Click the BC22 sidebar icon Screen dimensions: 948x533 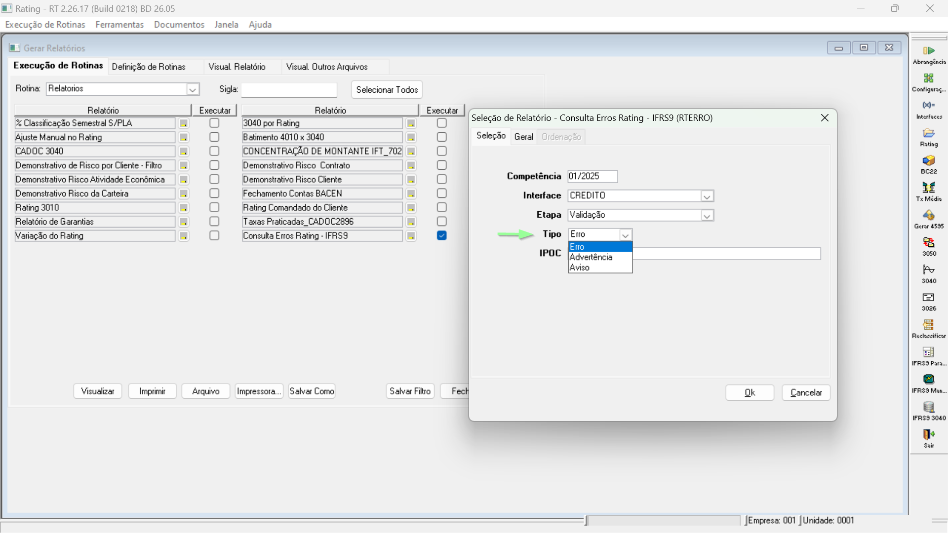pyautogui.click(x=929, y=161)
